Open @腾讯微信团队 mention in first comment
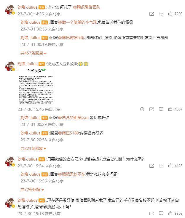The width and height of the screenshot is (185, 218). 87,7
